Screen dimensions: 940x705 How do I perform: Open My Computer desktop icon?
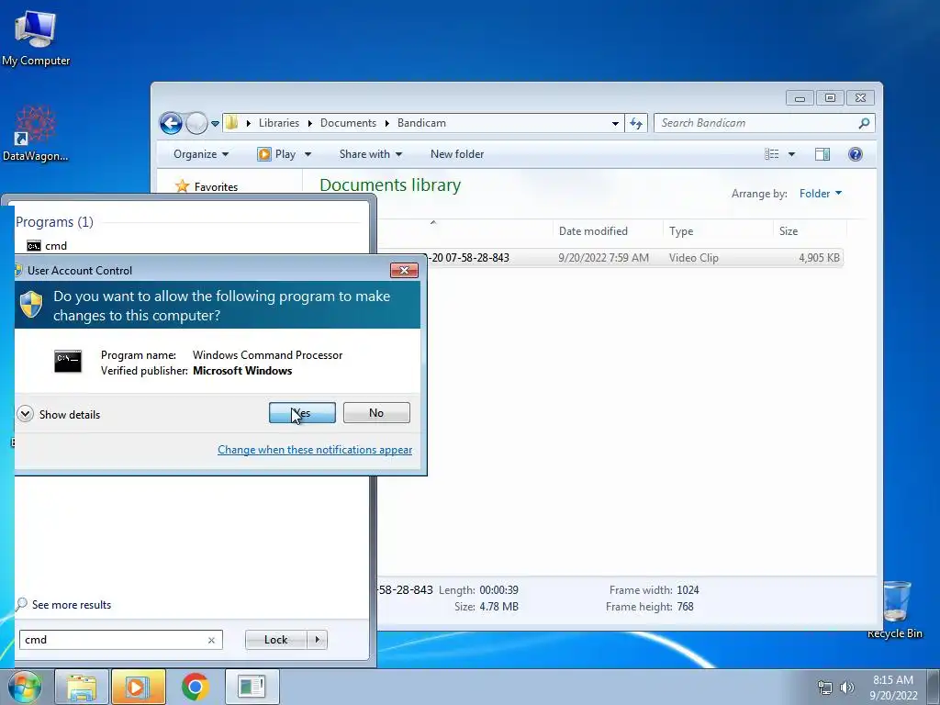(36, 37)
